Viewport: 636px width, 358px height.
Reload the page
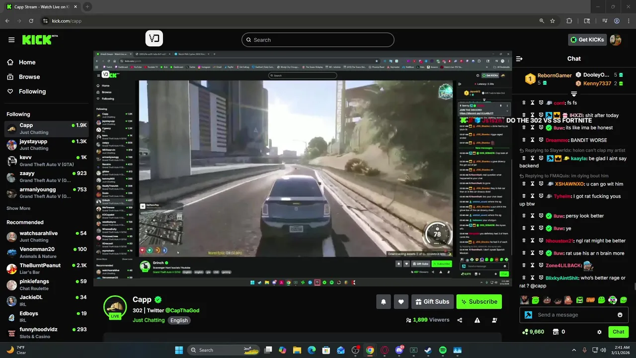click(31, 21)
